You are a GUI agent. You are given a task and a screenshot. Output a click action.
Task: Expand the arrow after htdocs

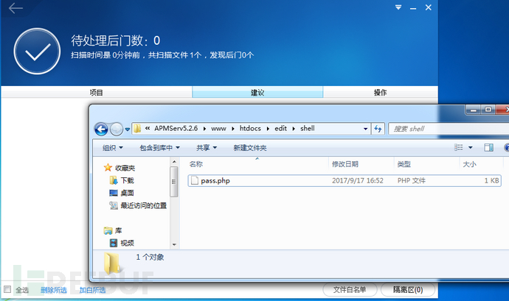pyautogui.click(x=268, y=129)
